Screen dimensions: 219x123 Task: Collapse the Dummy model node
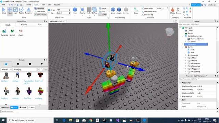point(183,47)
